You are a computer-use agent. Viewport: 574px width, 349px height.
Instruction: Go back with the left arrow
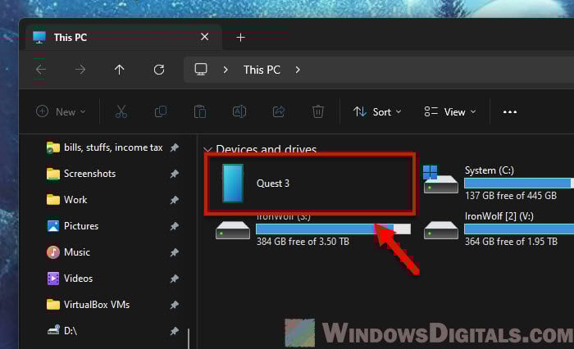41,69
